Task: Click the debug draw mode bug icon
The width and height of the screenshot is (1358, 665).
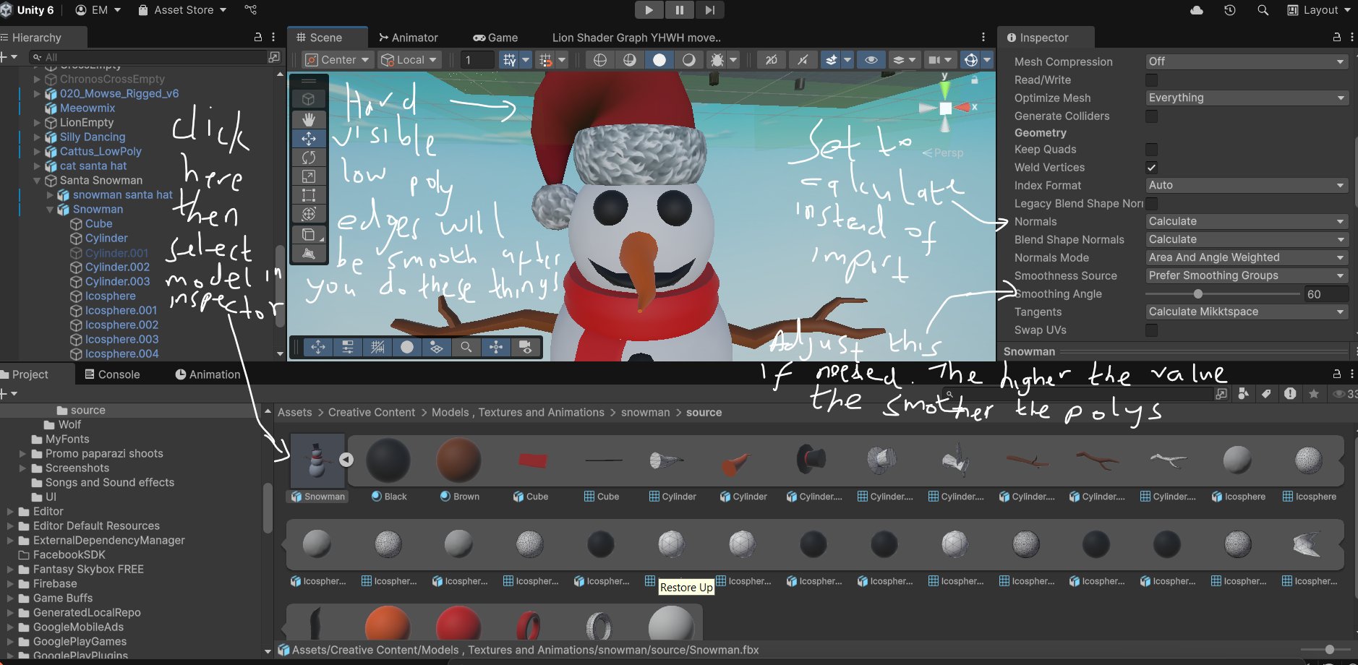Action: pos(717,60)
